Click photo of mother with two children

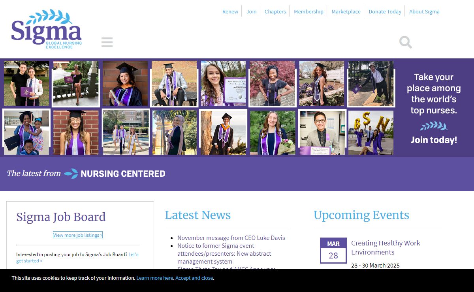click(26, 133)
